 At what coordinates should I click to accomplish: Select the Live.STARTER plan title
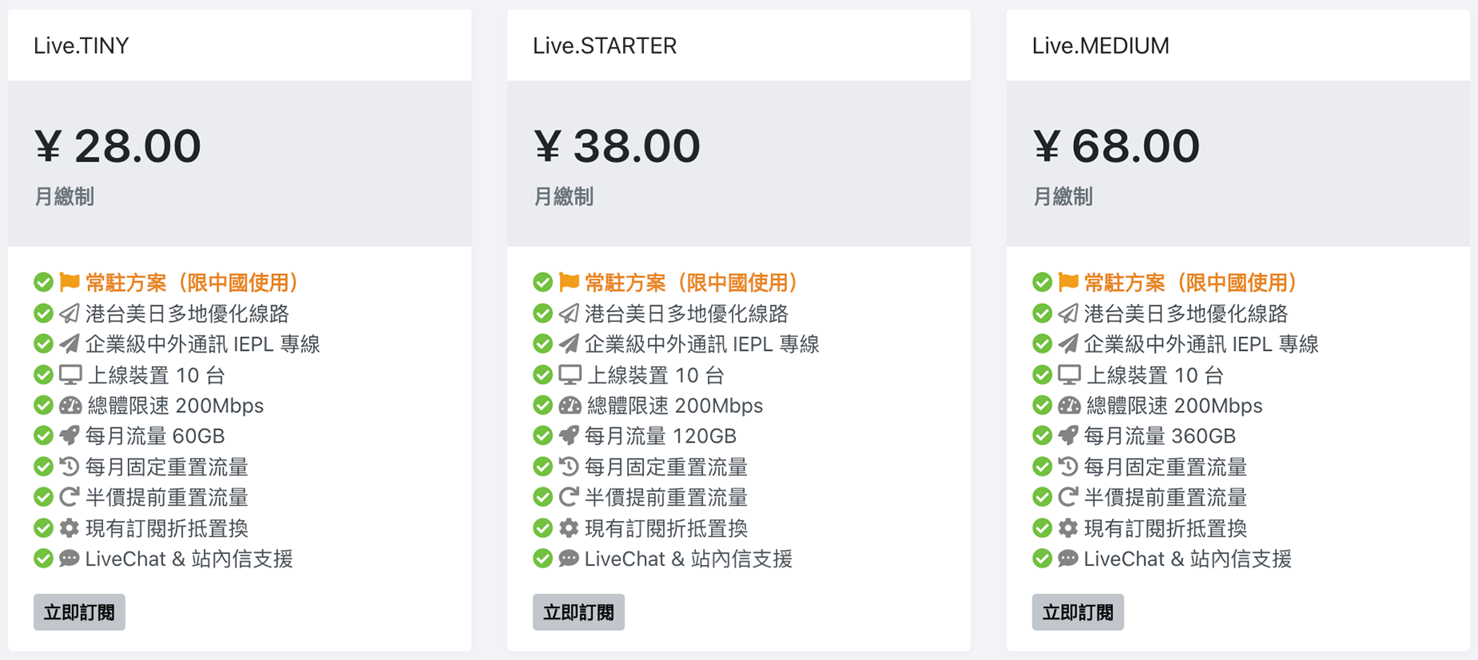pos(605,46)
